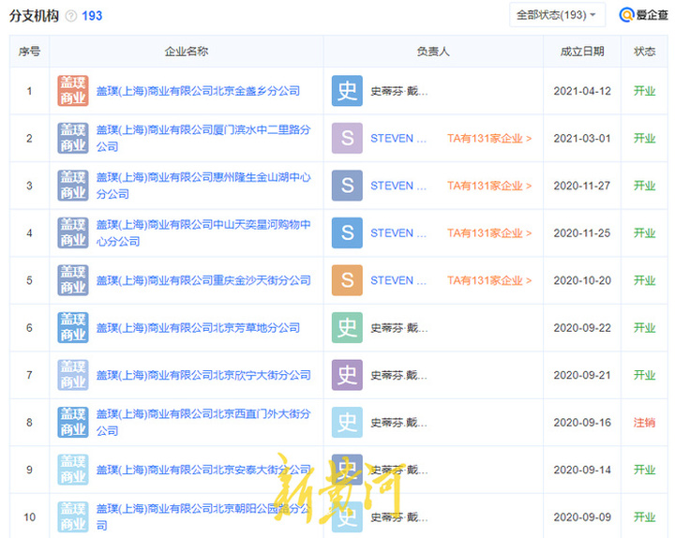Open the 全部状态(193) status filter dropdown
This screenshot has height=538, width=675.
(x=557, y=15)
